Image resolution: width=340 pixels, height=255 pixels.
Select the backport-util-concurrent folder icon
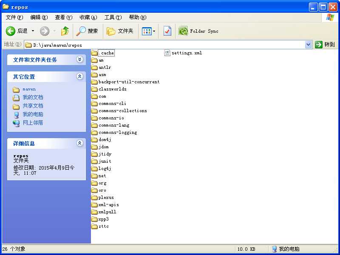tap(94, 82)
